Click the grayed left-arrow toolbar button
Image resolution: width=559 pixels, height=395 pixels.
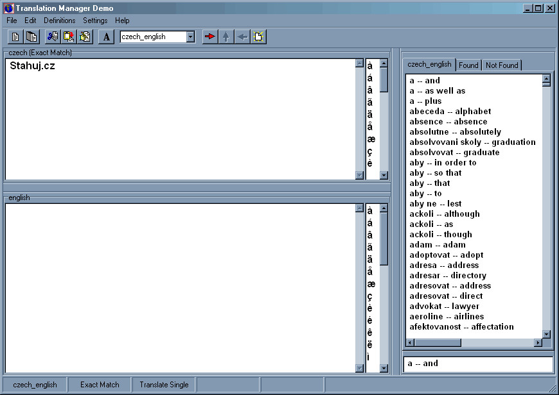coord(242,37)
